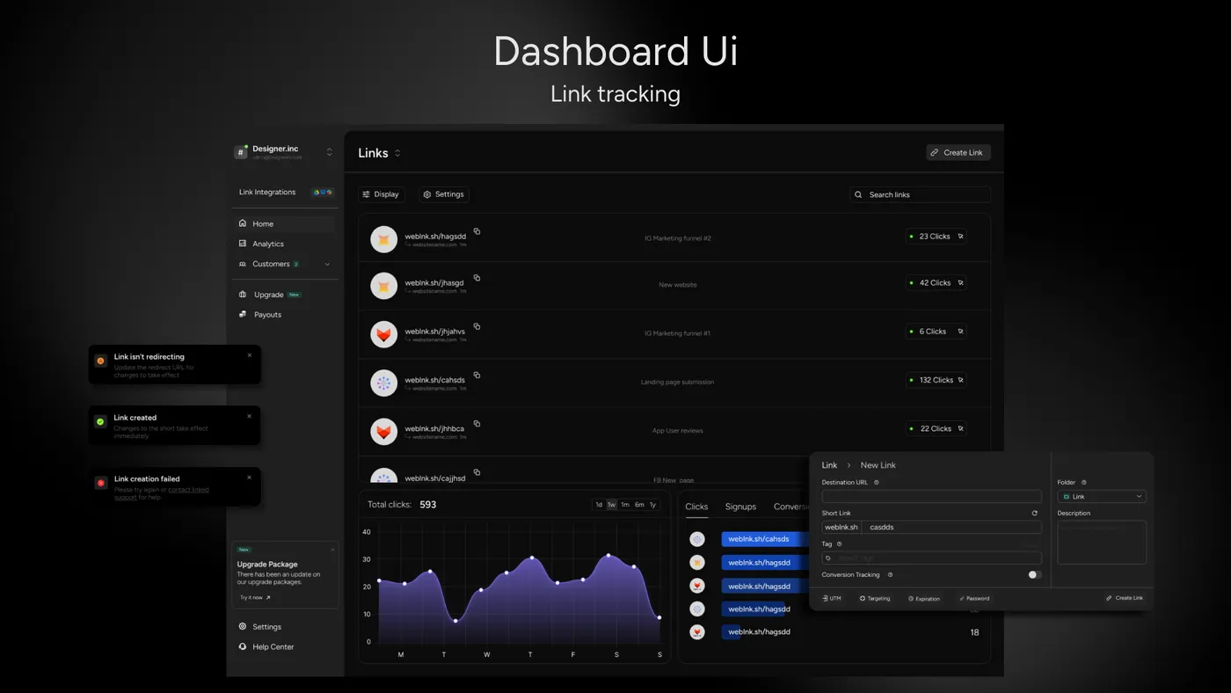Click the Payouts coins icon

pyautogui.click(x=243, y=314)
